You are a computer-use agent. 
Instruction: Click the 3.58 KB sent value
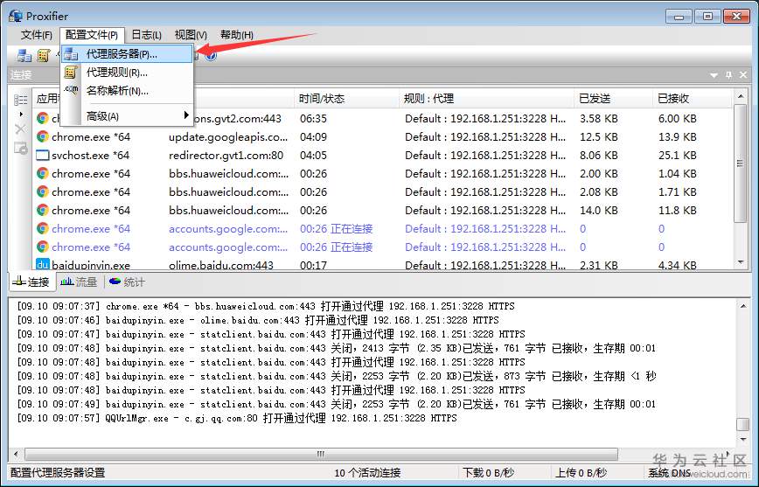click(599, 119)
